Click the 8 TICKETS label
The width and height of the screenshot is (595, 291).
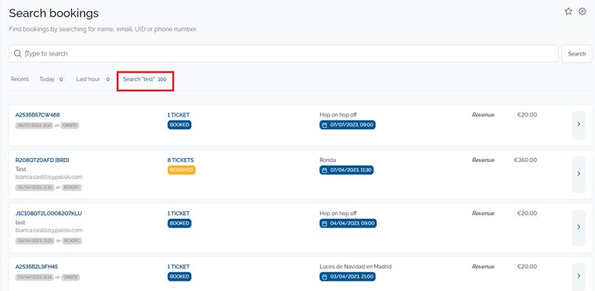click(x=181, y=160)
